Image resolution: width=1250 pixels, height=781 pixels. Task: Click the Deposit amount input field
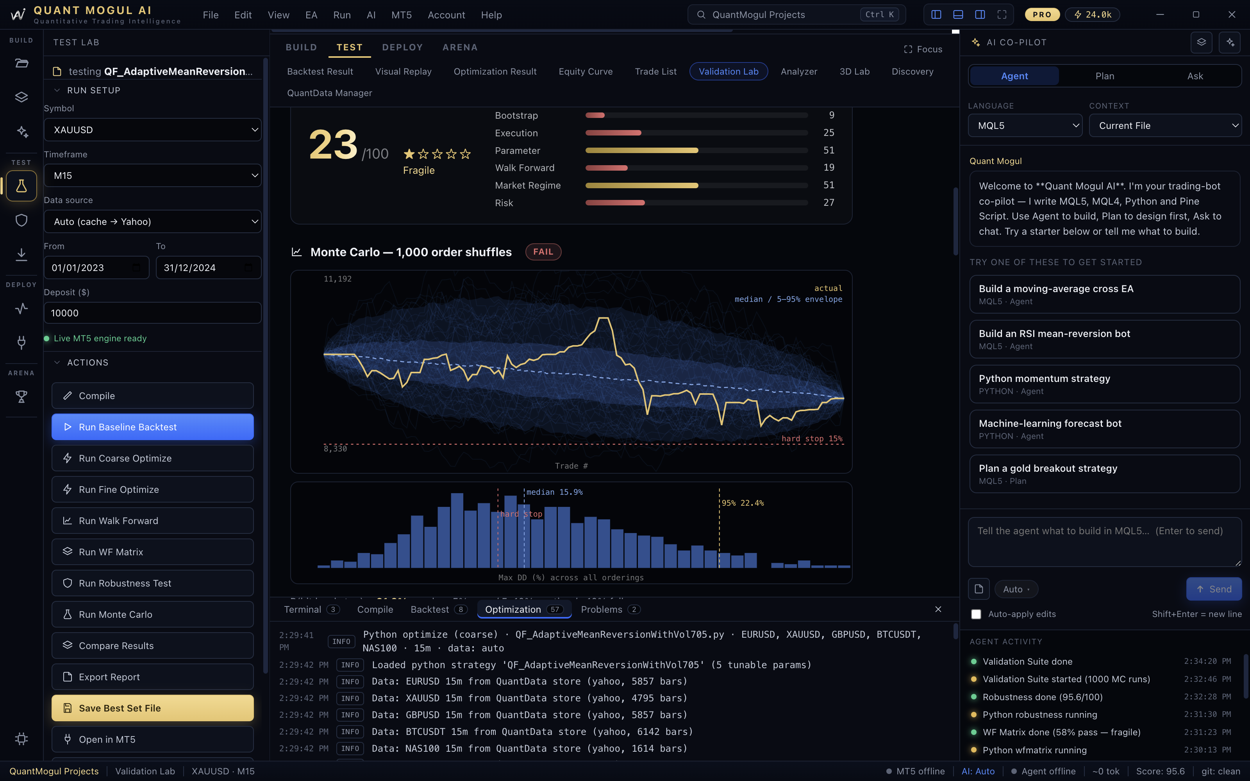152,313
